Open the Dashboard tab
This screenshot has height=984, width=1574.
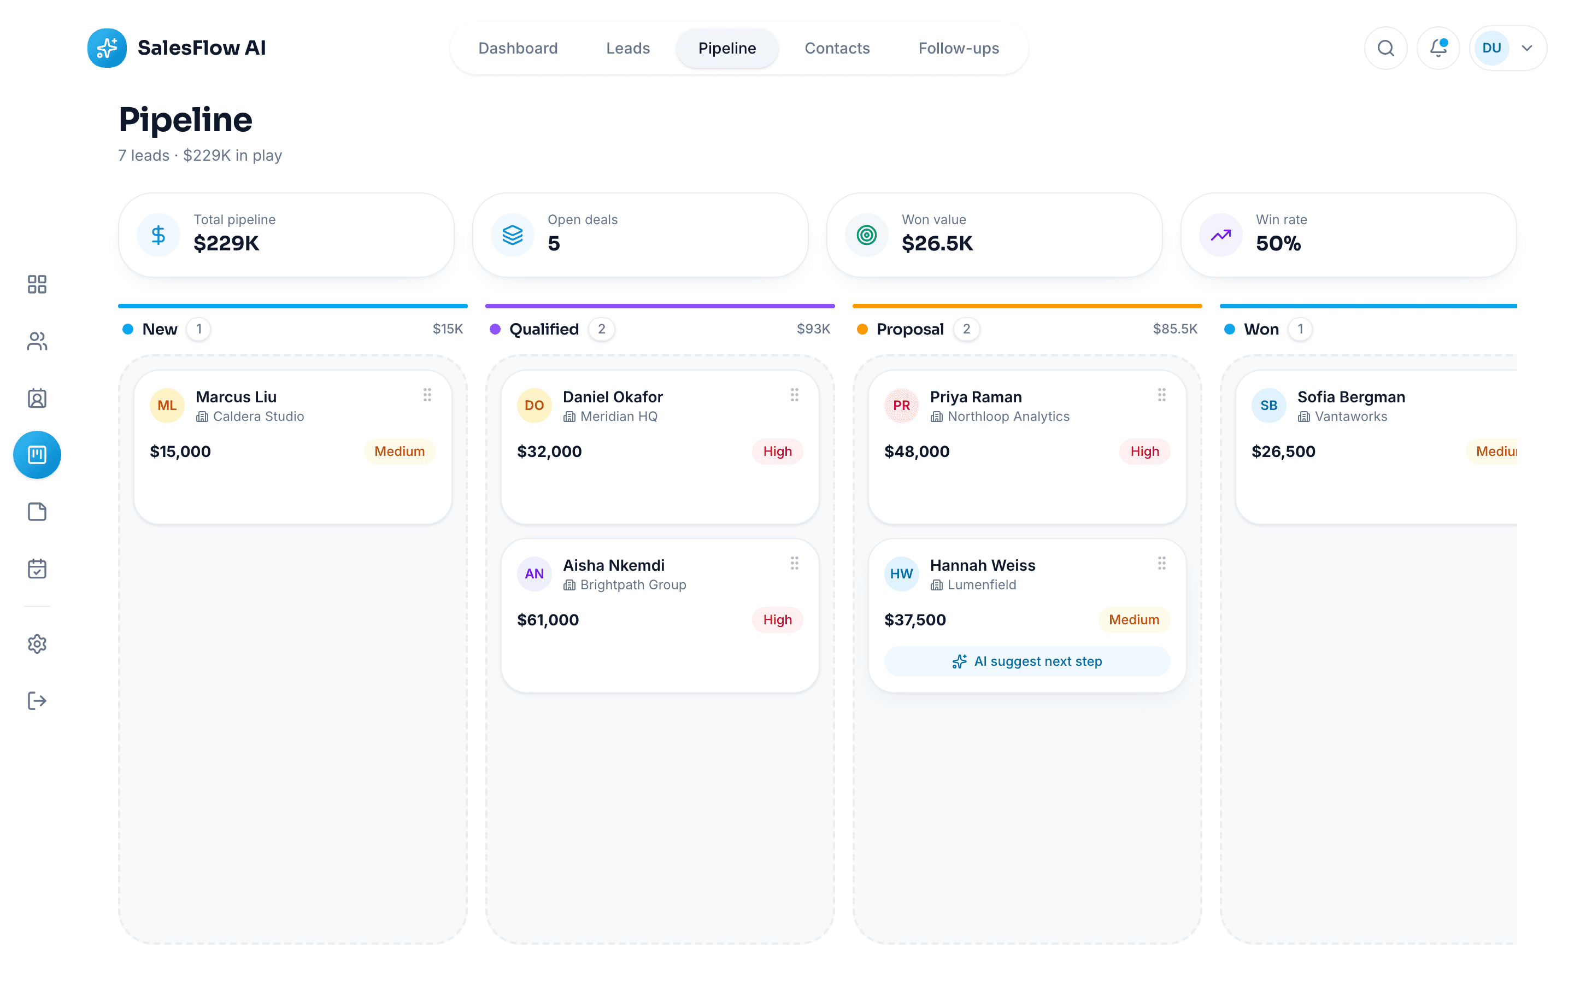pyautogui.click(x=518, y=48)
